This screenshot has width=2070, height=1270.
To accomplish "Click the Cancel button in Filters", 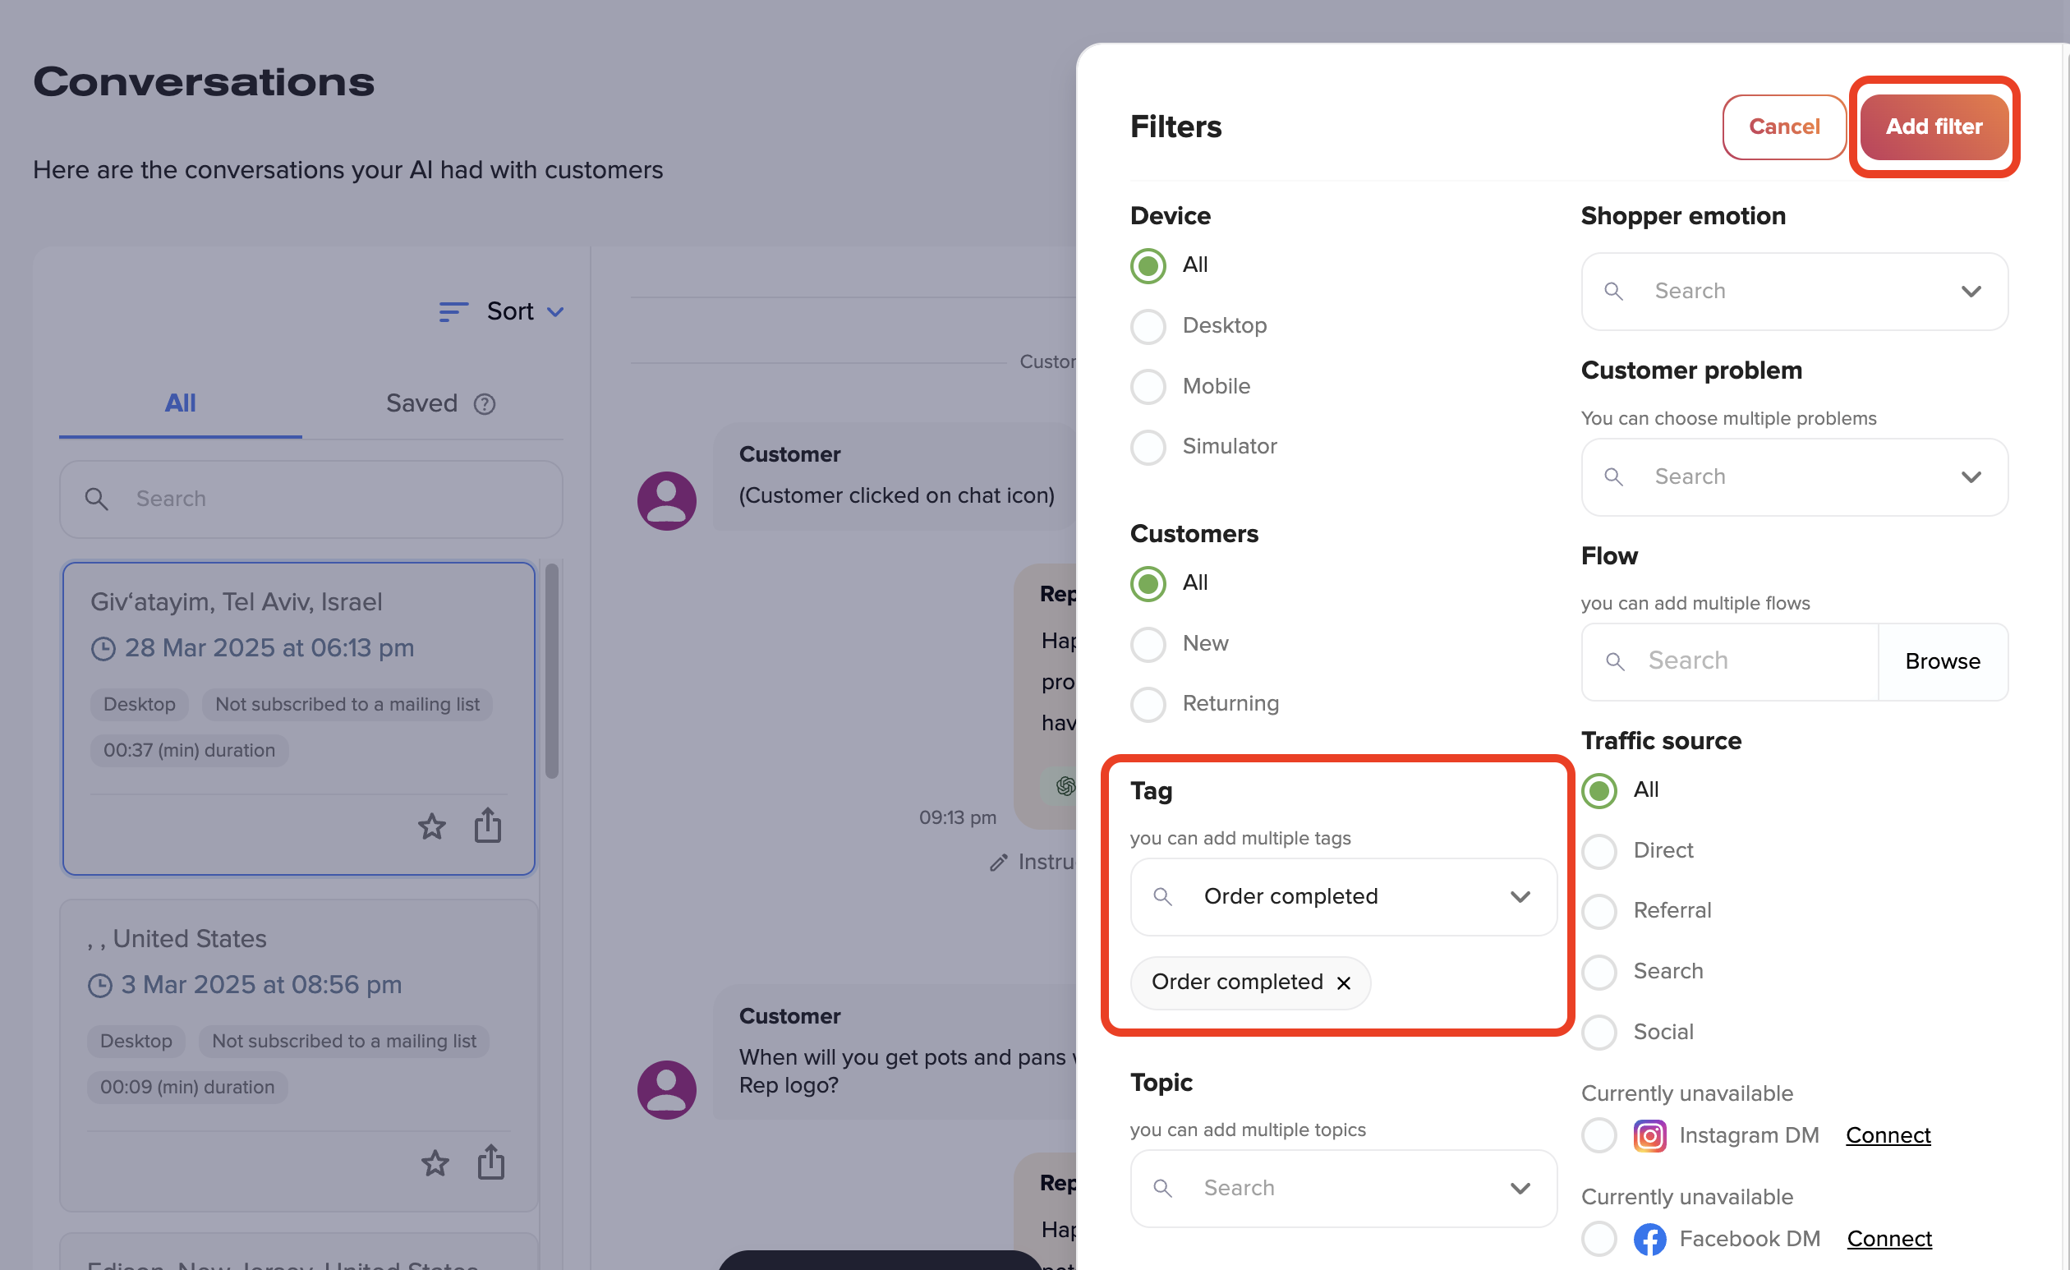I will [1783, 127].
